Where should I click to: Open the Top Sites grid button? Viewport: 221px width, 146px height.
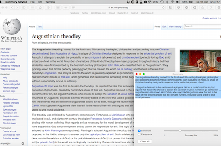(x=32, y=8)
